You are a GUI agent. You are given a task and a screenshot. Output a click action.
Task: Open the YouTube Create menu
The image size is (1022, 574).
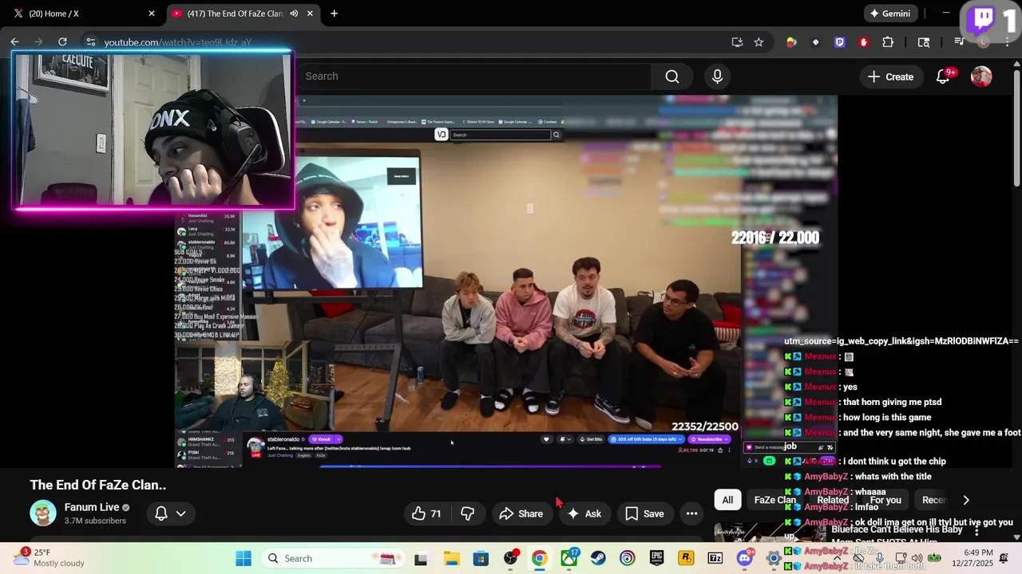[x=890, y=77]
